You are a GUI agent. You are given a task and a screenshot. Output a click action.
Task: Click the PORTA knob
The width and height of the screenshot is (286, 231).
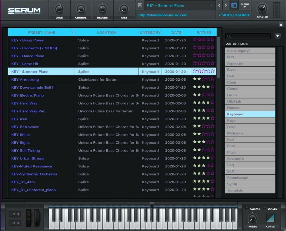(252, 218)
